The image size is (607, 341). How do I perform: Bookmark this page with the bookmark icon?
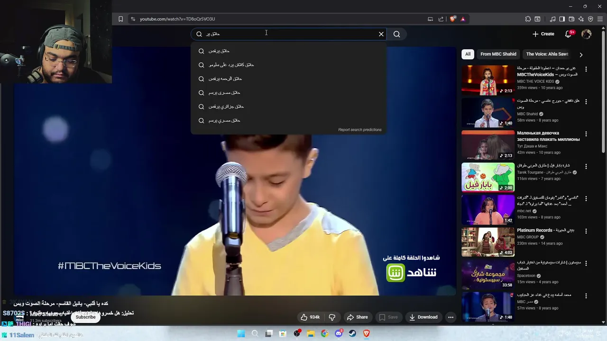pos(120,19)
